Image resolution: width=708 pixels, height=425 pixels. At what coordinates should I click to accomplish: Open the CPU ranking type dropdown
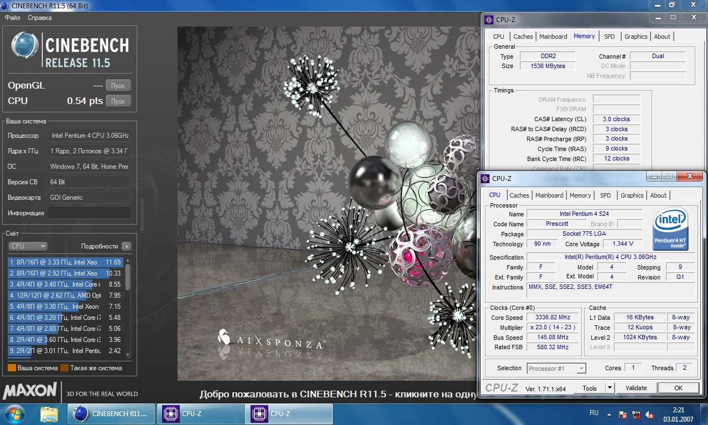click(28, 246)
